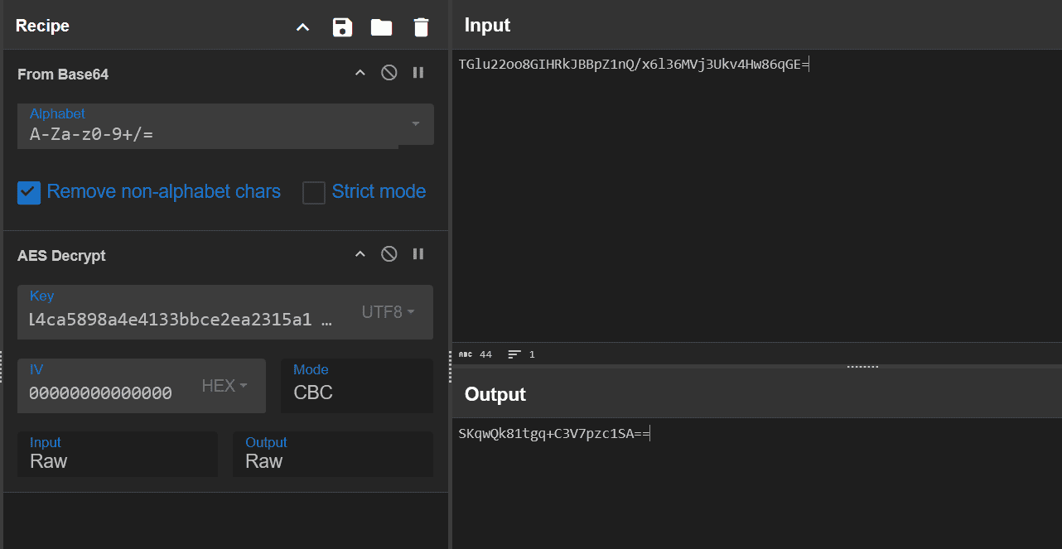Collapse the AES Decrypt operation

pos(360,254)
